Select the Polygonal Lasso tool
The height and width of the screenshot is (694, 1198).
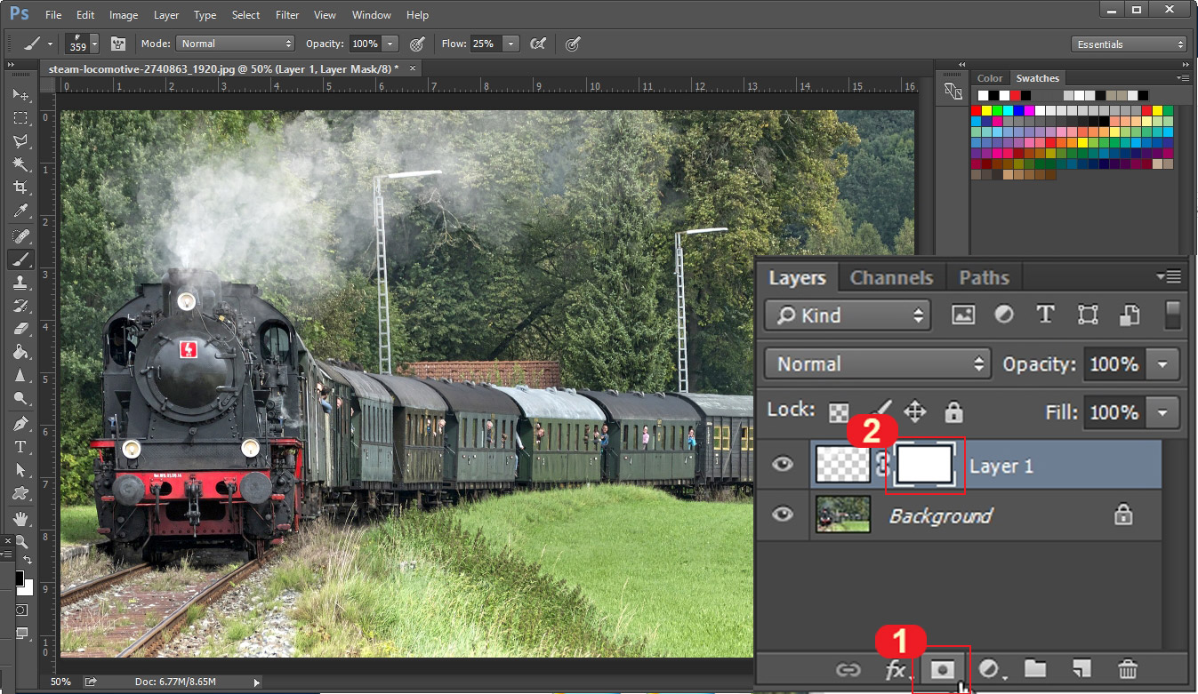click(20, 141)
